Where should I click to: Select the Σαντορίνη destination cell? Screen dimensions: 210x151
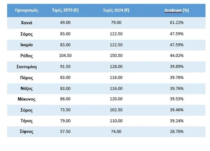click(27, 67)
